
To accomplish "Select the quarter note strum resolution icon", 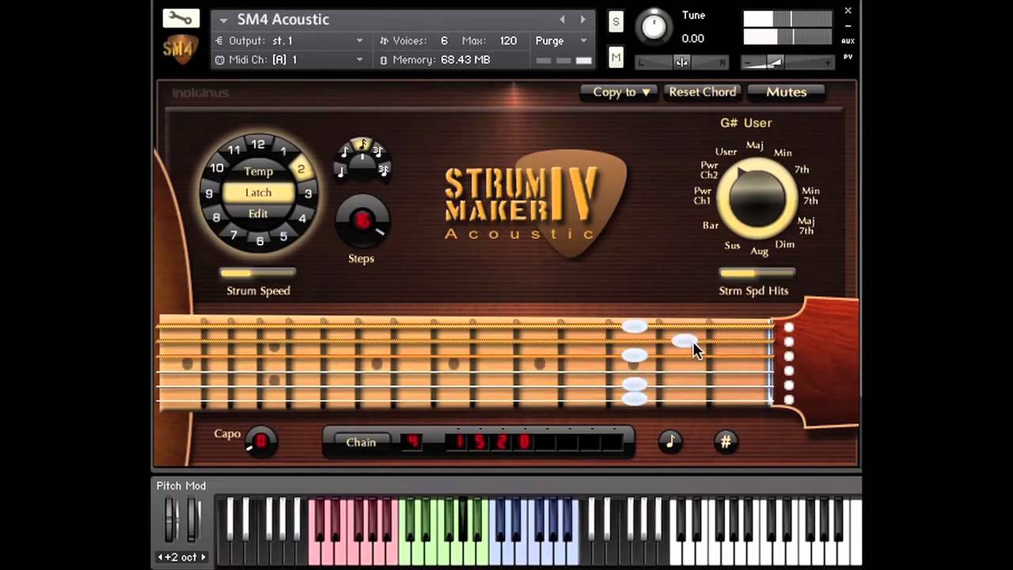I will (x=341, y=169).
